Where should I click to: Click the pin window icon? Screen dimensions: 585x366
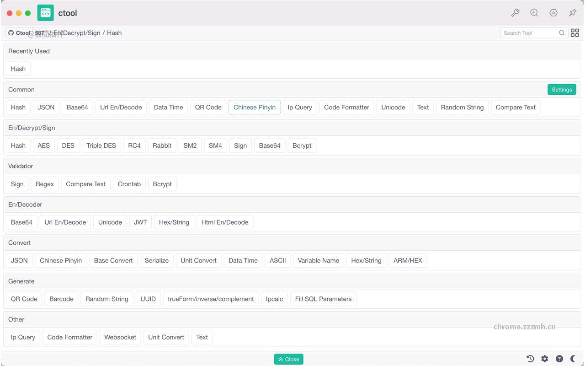tap(573, 13)
